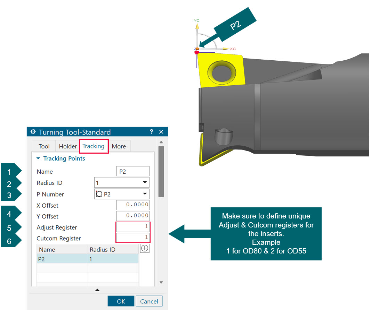Screen dimensions: 371x310
Task: Confirm tool settings with OK
Action: pyautogui.click(x=121, y=301)
